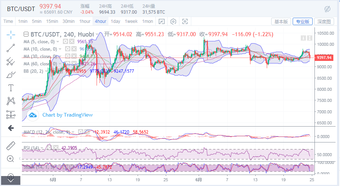Select the 15min interval tab
Viewport: 340px width, 186px height.
[x=52, y=21]
